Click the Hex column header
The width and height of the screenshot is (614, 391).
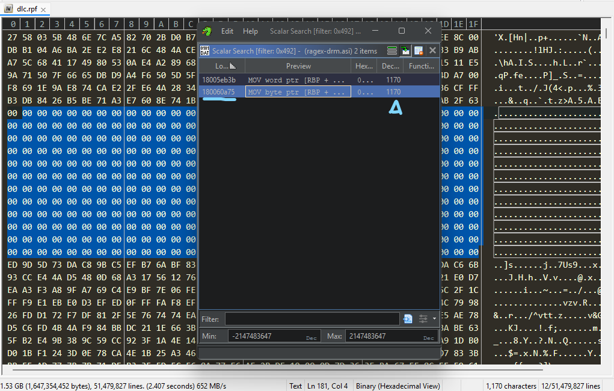pos(364,66)
